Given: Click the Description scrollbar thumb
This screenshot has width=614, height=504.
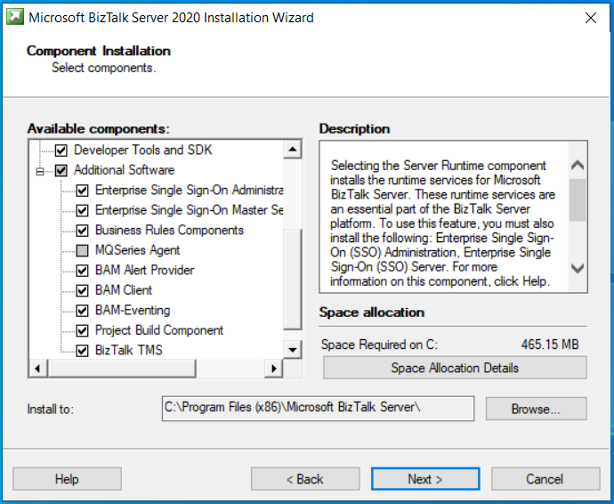Looking at the screenshot, I should [x=578, y=199].
